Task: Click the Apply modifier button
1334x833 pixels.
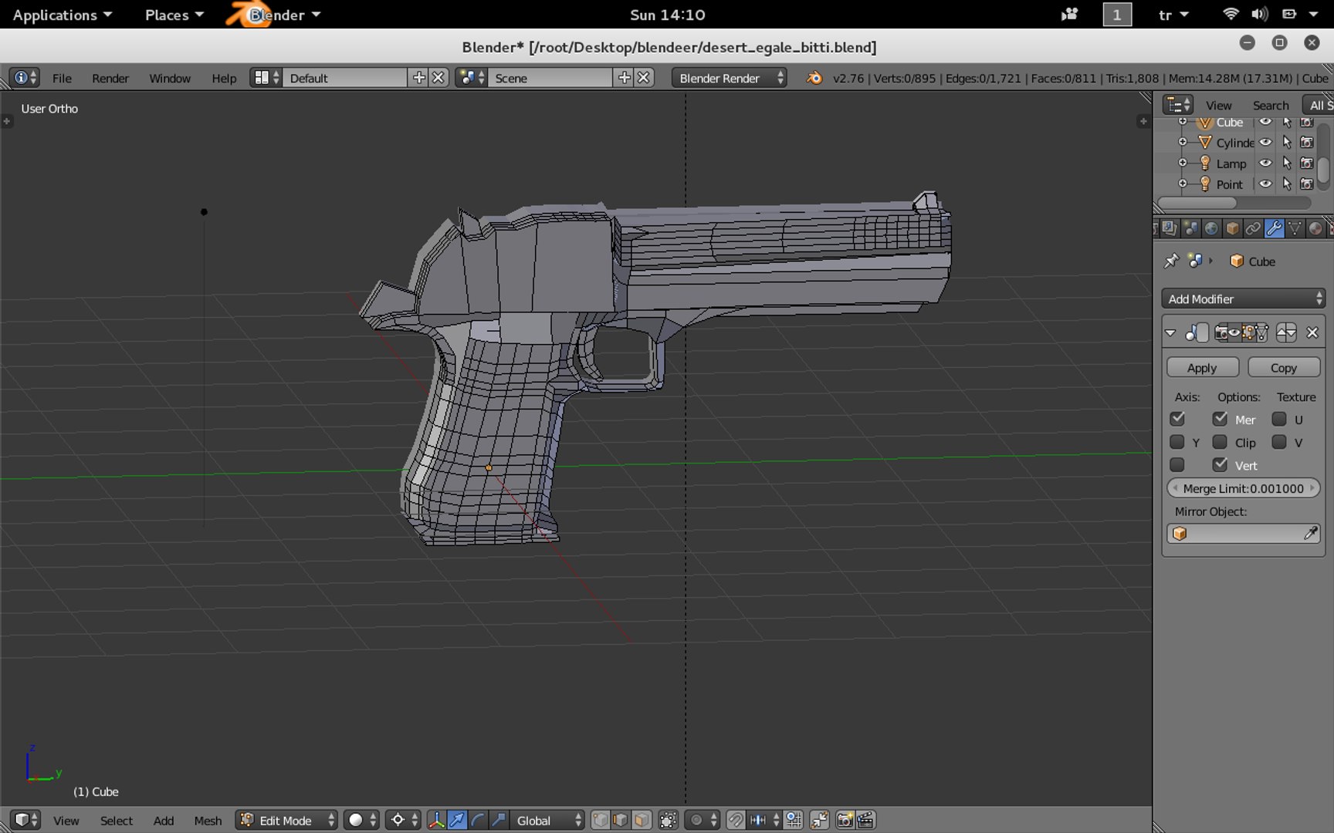Action: coord(1202,368)
